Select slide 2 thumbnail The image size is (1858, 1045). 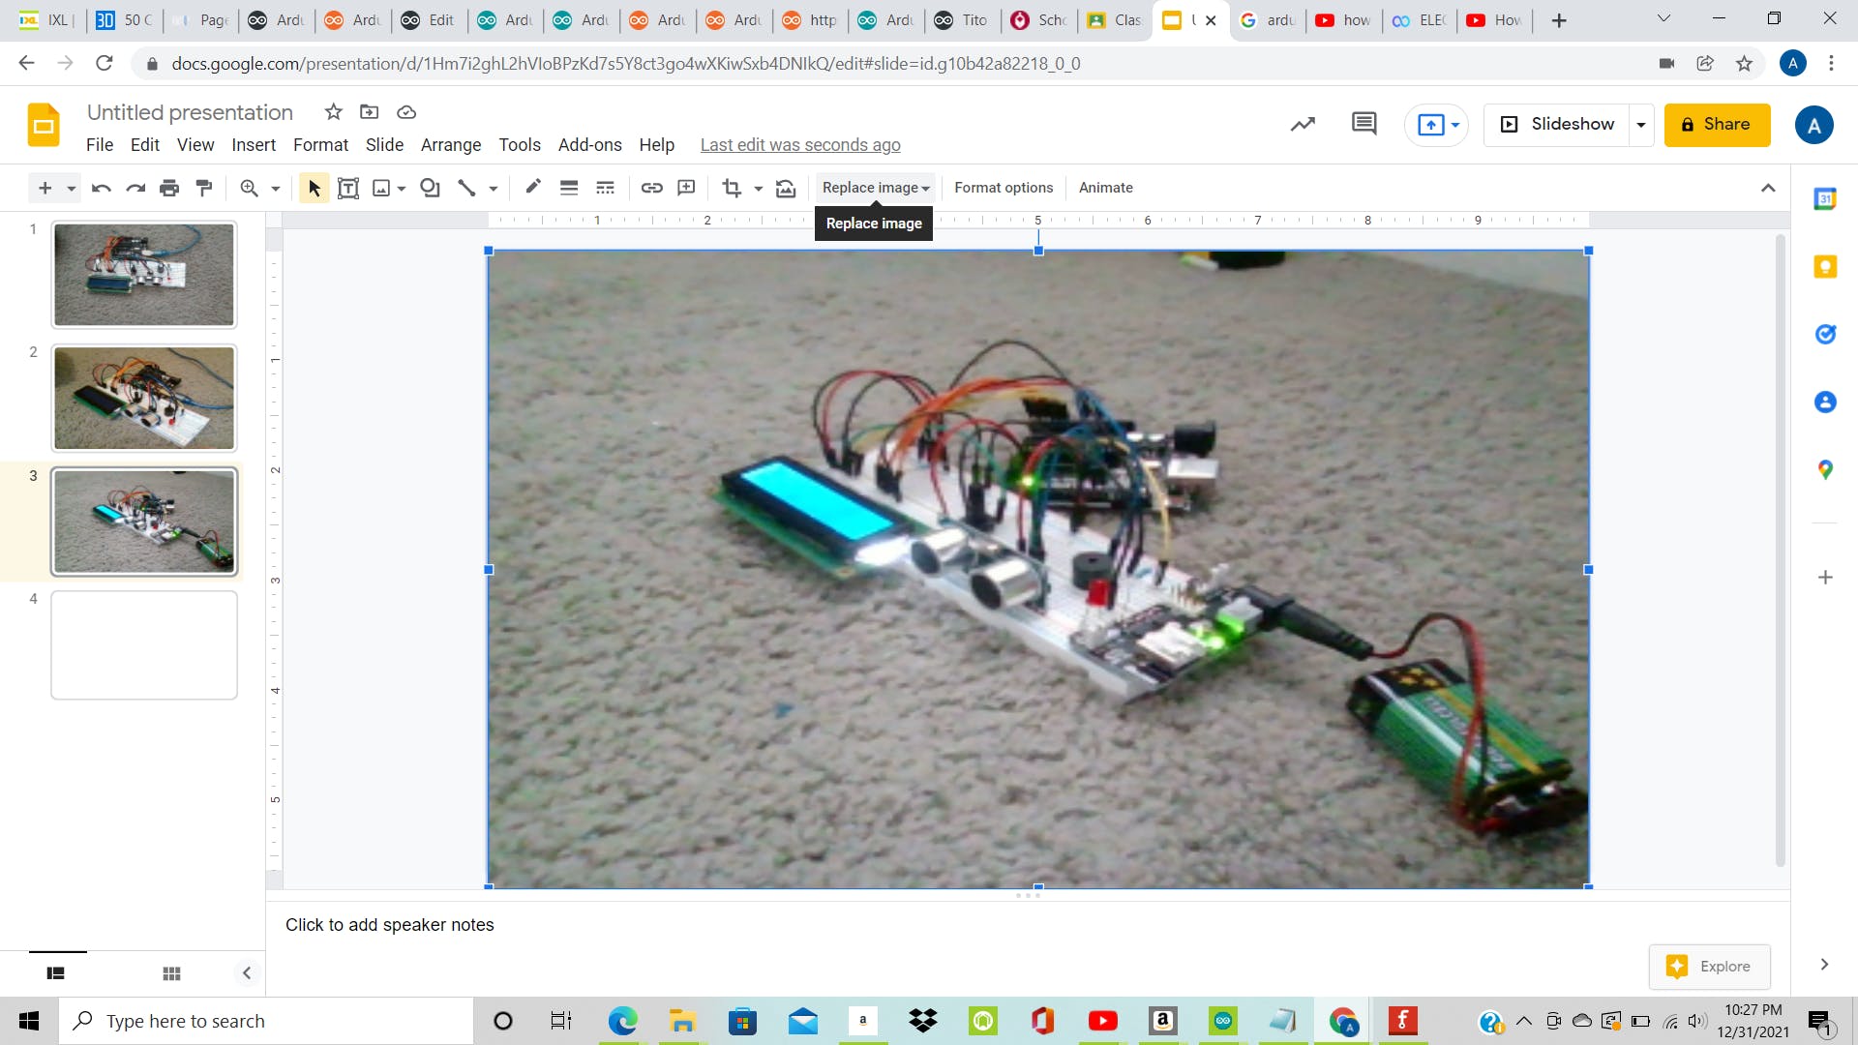[x=144, y=399]
